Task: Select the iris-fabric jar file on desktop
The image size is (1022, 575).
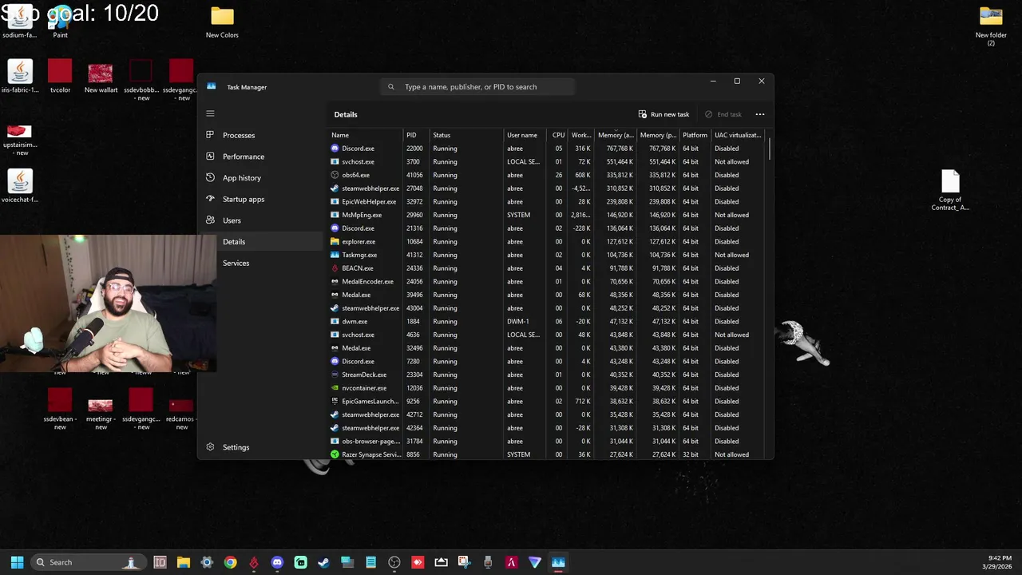Action: click(x=20, y=77)
